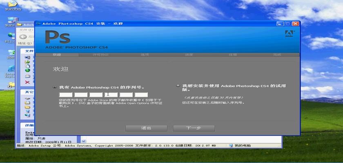Click the 下一步 (Next) button
This screenshot has width=343, height=163.
[x=194, y=128]
